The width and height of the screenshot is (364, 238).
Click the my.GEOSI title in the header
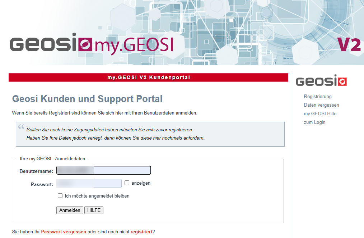tap(134, 45)
